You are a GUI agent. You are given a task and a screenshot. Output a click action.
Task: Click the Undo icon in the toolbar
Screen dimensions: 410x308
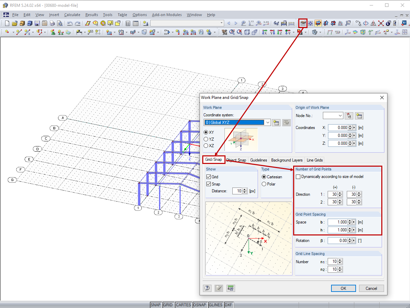70,23
